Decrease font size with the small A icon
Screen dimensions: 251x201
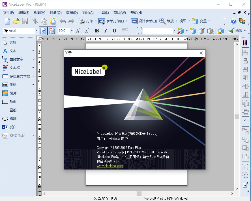(x=87, y=31)
